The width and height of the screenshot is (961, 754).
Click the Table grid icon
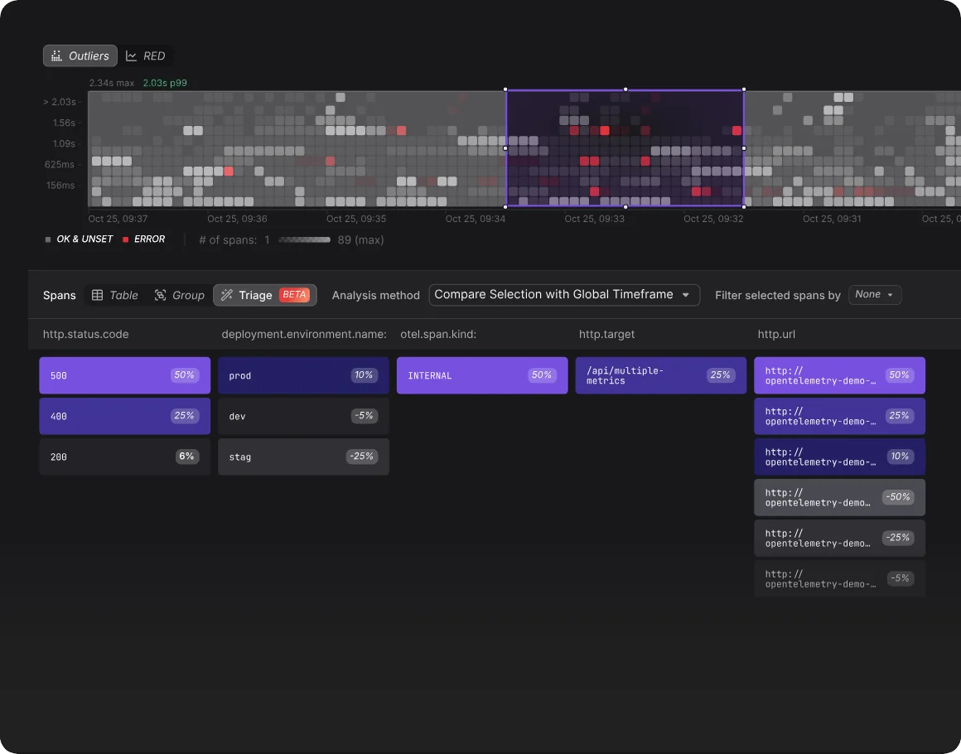97,295
